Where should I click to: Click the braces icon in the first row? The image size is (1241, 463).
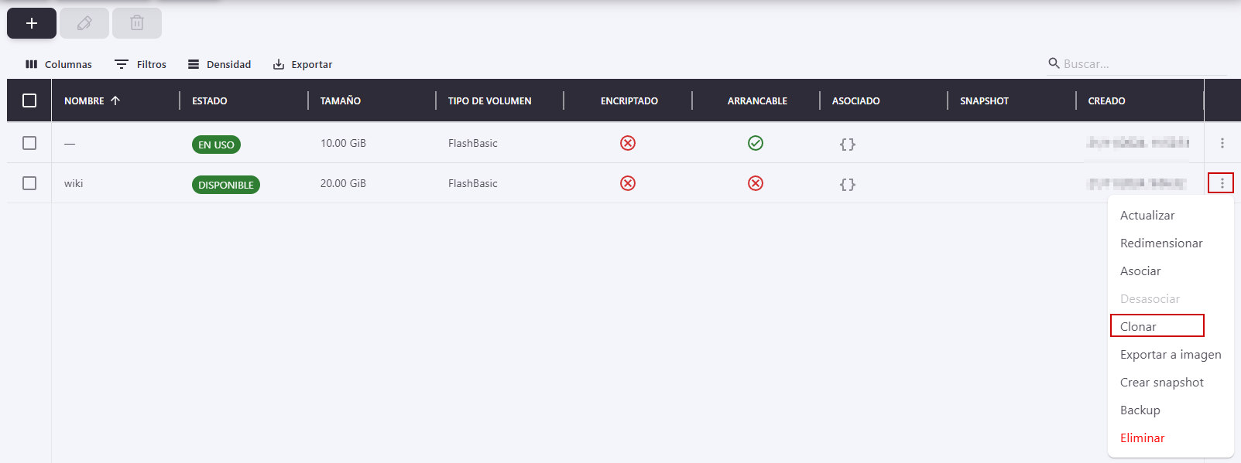click(848, 144)
